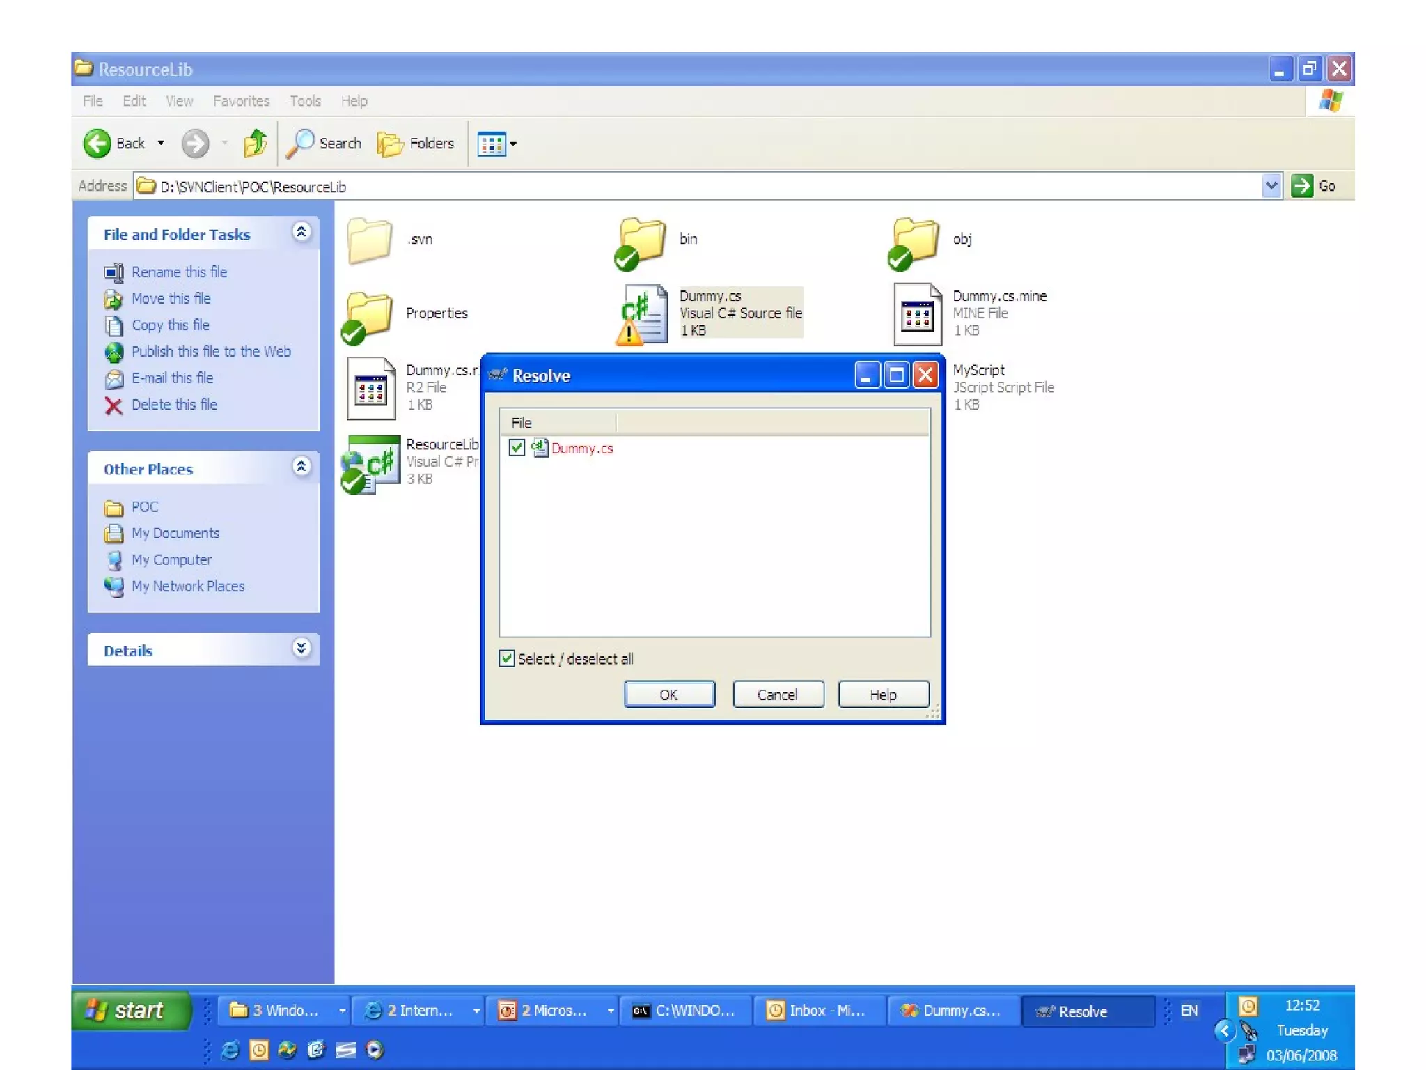1426x1070 pixels.
Task: Open the Favorites menu
Action: (241, 101)
